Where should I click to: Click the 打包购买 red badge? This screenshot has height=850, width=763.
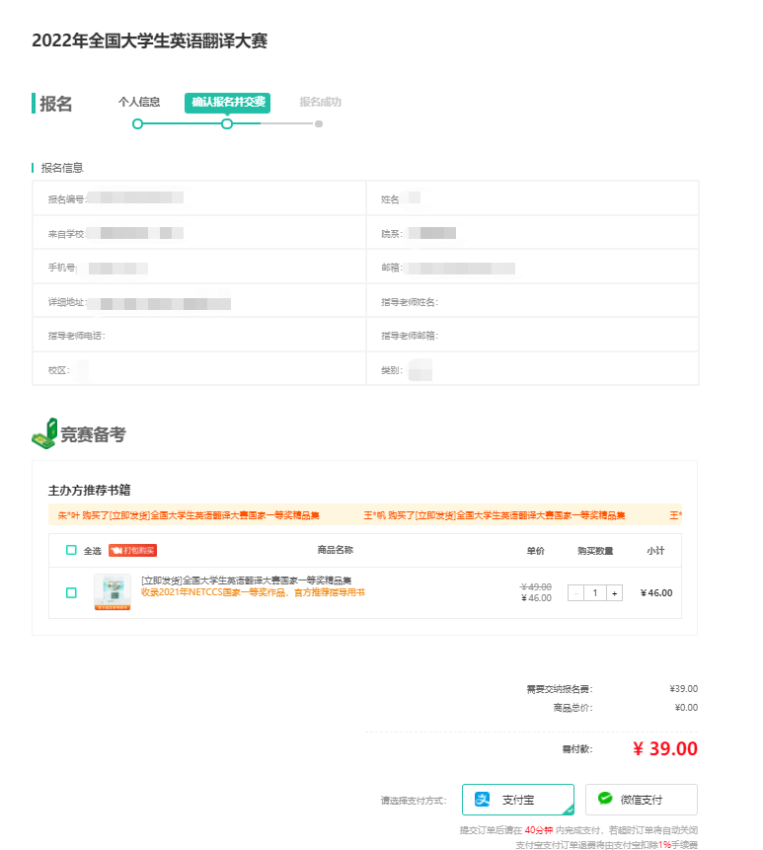point(132,550)
